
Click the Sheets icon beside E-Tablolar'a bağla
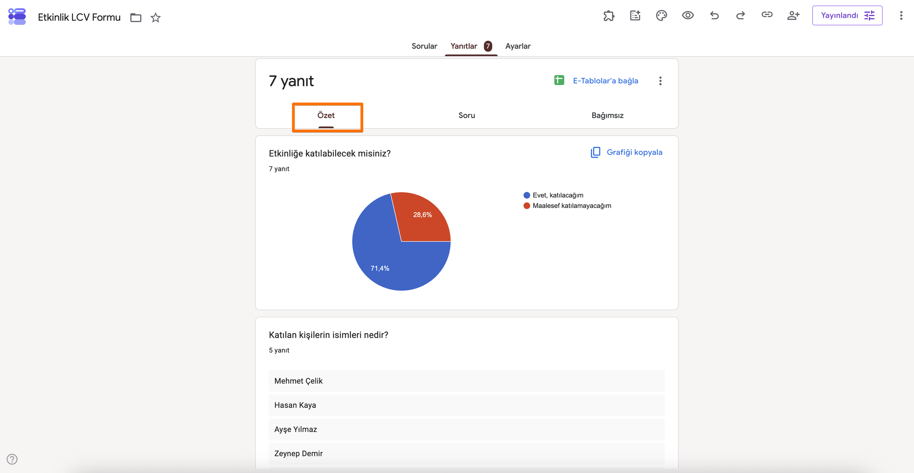(x=559, y=80)
